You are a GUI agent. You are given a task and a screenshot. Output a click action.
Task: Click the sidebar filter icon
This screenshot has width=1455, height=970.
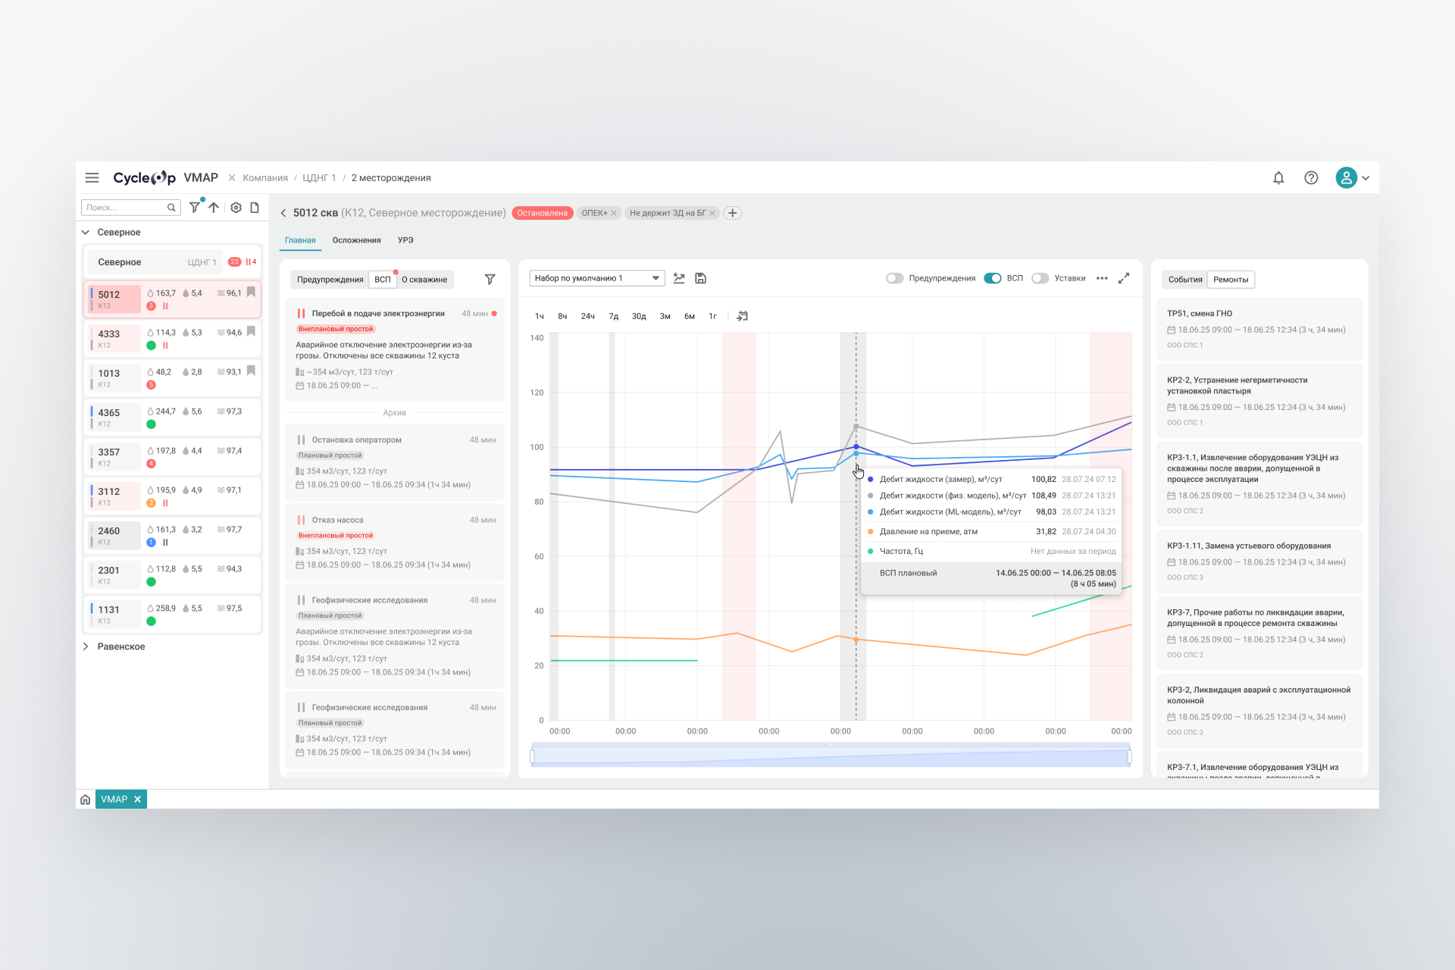195,207
